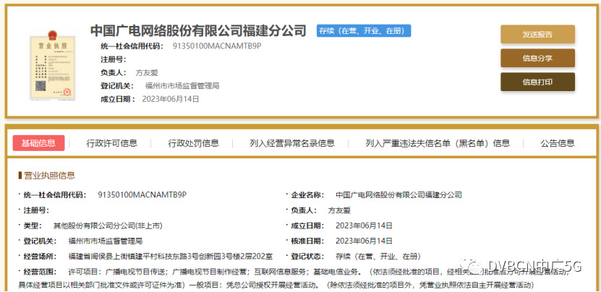Viewport: 601px width, 292px height.
Task: Switch to 列入严重违法失信名单（黑名单）信息 tab
Action: click(x=438, y=143)
